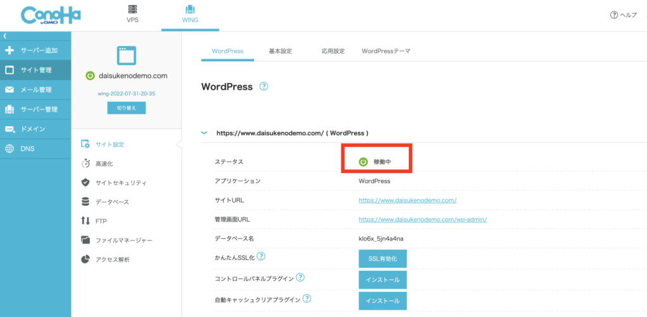Open the サイトURL link

coord(408,200)
